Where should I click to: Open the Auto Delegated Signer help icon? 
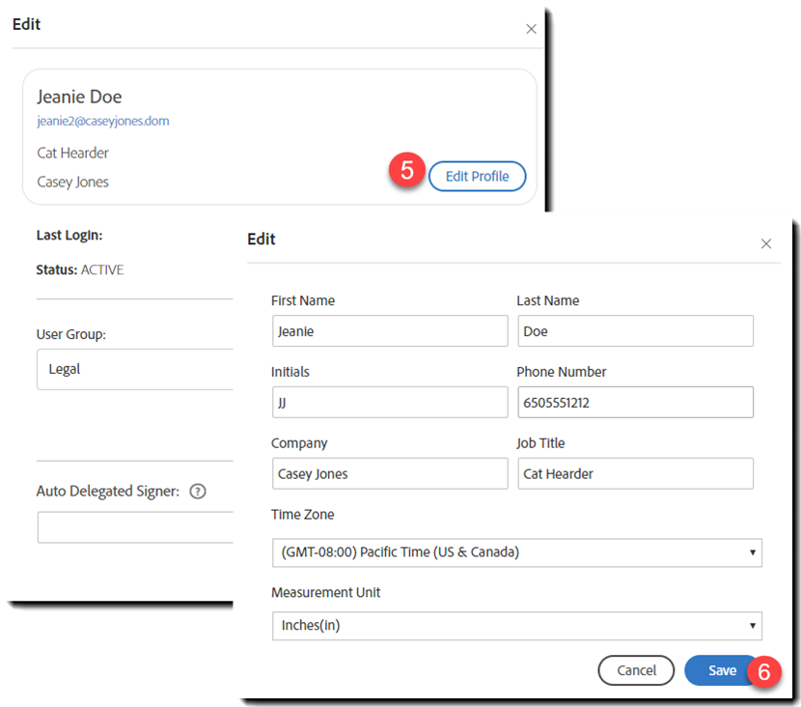pyautogui.click(x=198, y=492)
